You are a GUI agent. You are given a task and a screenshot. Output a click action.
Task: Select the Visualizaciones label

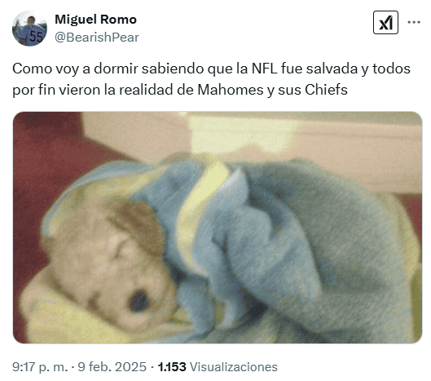click(x=234, y=367)
